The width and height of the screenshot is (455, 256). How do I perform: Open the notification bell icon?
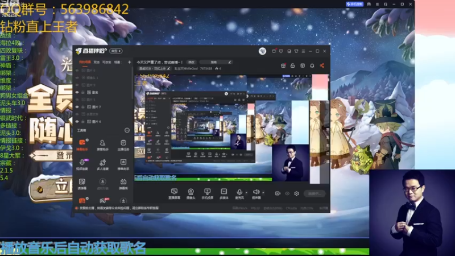click(x=312, y=65)
